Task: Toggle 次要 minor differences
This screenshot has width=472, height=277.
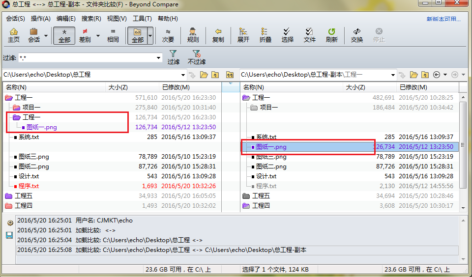Action: (x=168, y=35)
